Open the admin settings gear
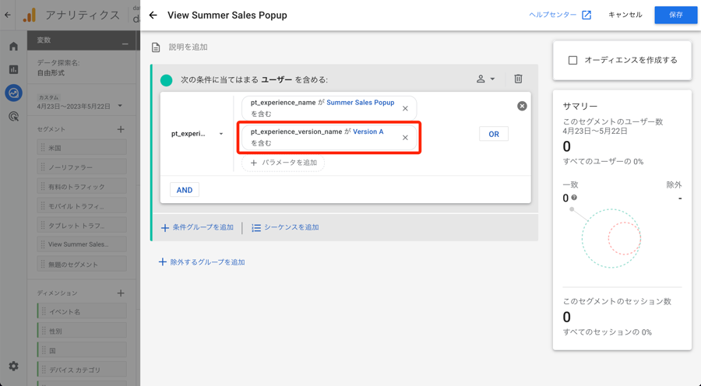 13,366
